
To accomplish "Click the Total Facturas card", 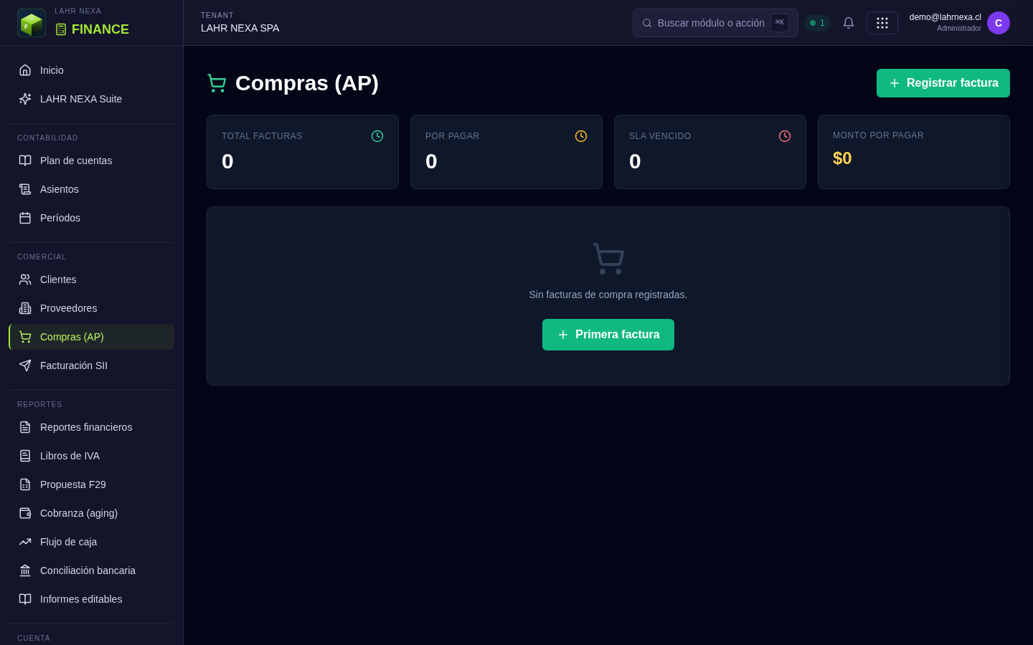I will tap(303, 152).
